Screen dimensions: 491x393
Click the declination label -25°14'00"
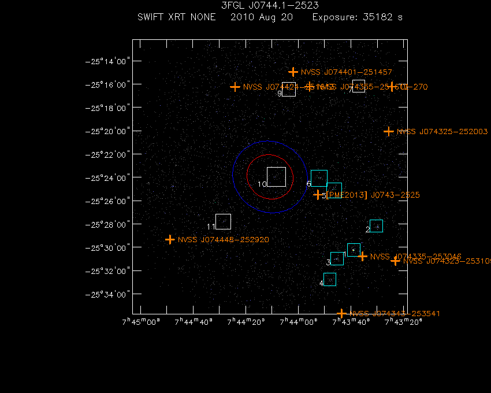pos(107,61)
